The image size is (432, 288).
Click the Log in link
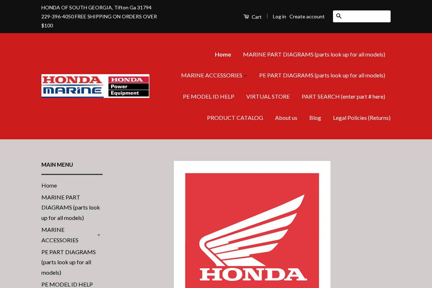[279, 16]
